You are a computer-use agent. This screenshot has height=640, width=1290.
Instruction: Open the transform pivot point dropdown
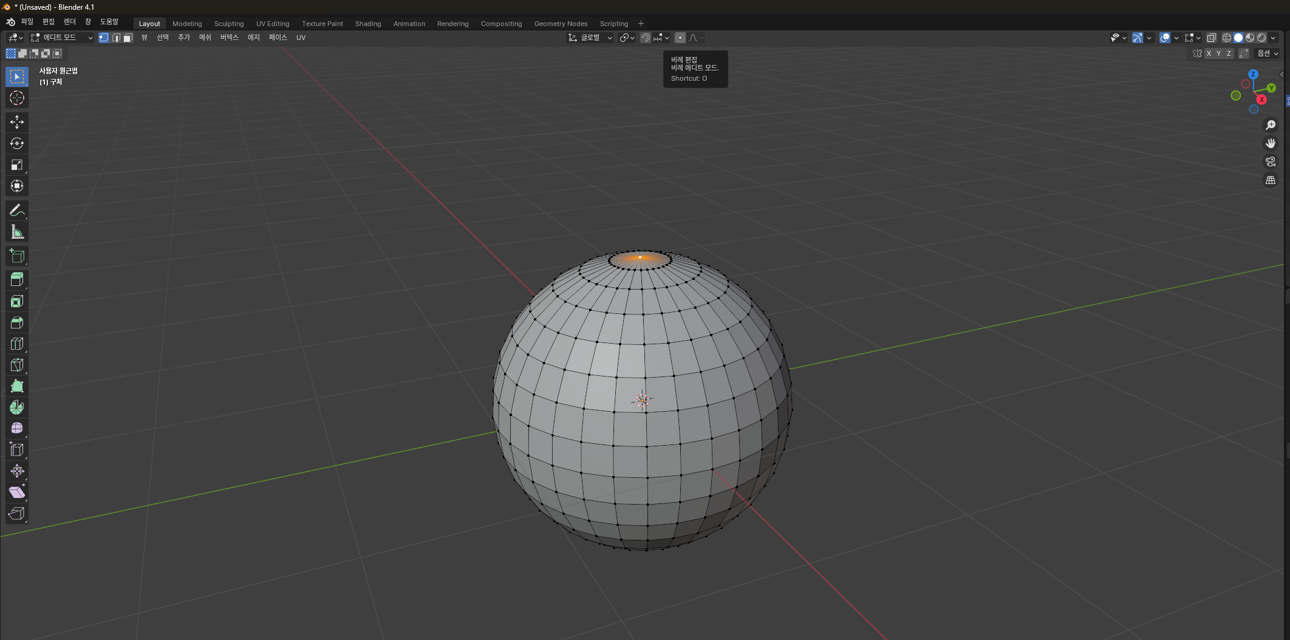click(627, 38)
